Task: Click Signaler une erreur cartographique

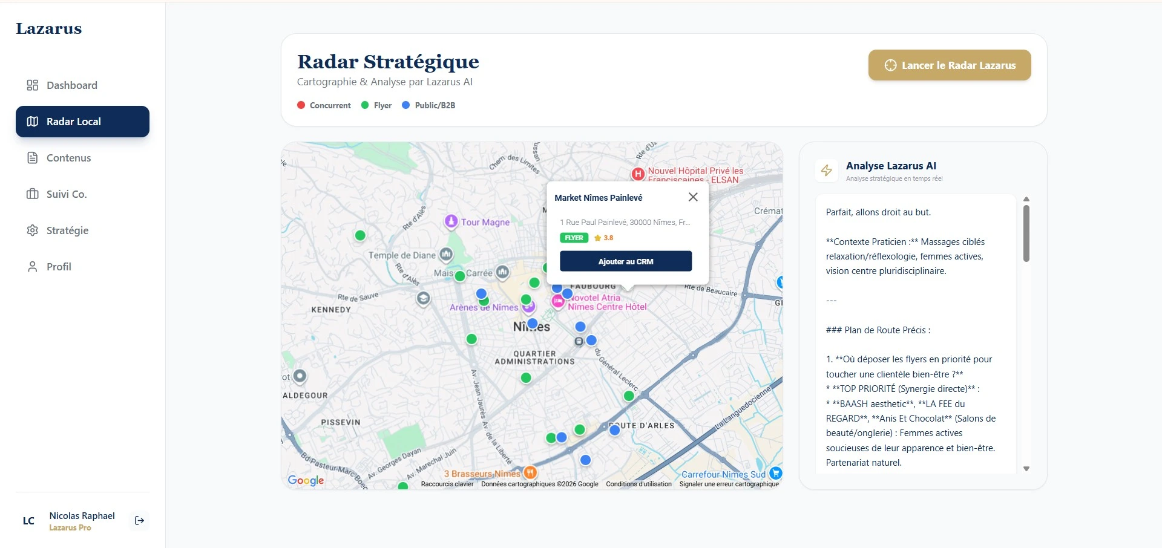Action: tap(729, 484)
